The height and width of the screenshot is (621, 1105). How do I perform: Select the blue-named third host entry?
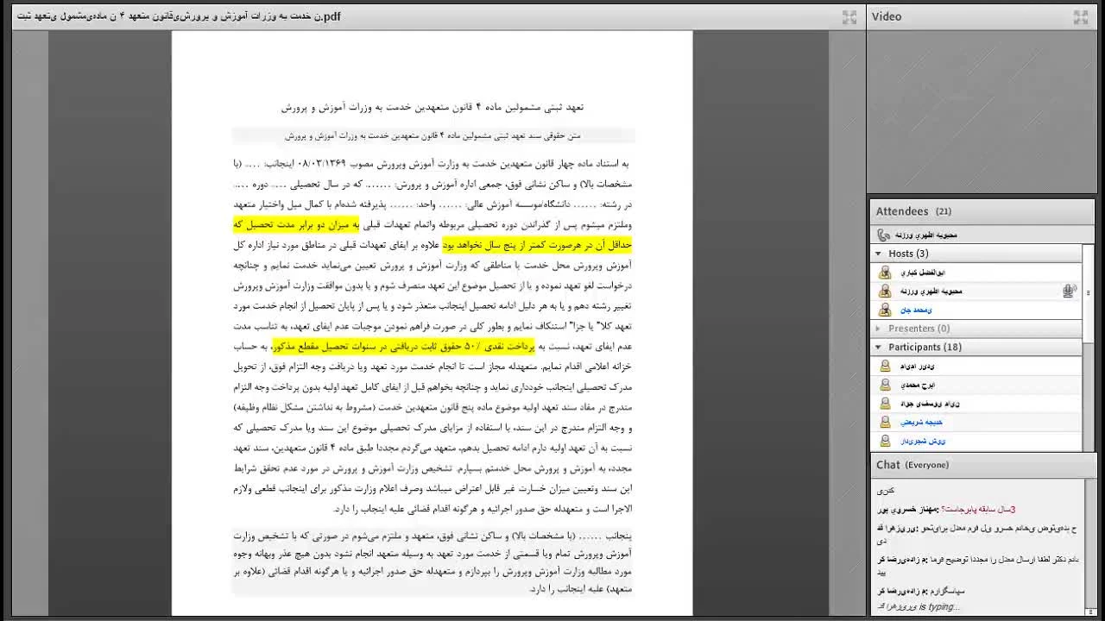pos(916,310)
